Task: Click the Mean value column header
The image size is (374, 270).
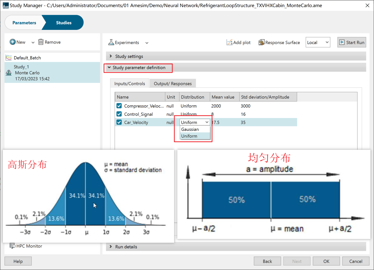Action: (x=225, y=97)
